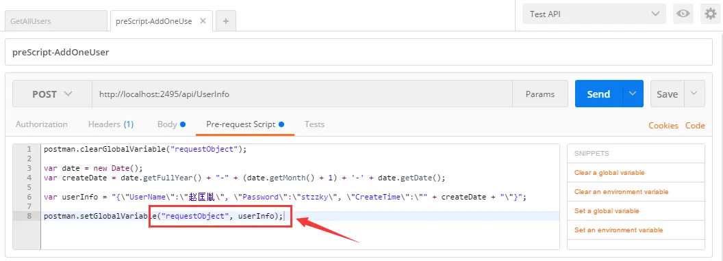Screen dimensions: 723x261
Task: Click the userInfo assignment line
Action: 285,197
